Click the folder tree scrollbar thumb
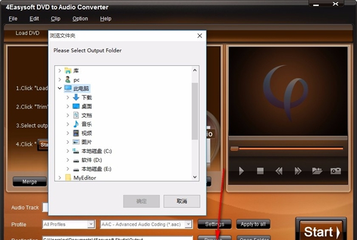357x240 pixels. pyautogui.click(x=195, y=111)
